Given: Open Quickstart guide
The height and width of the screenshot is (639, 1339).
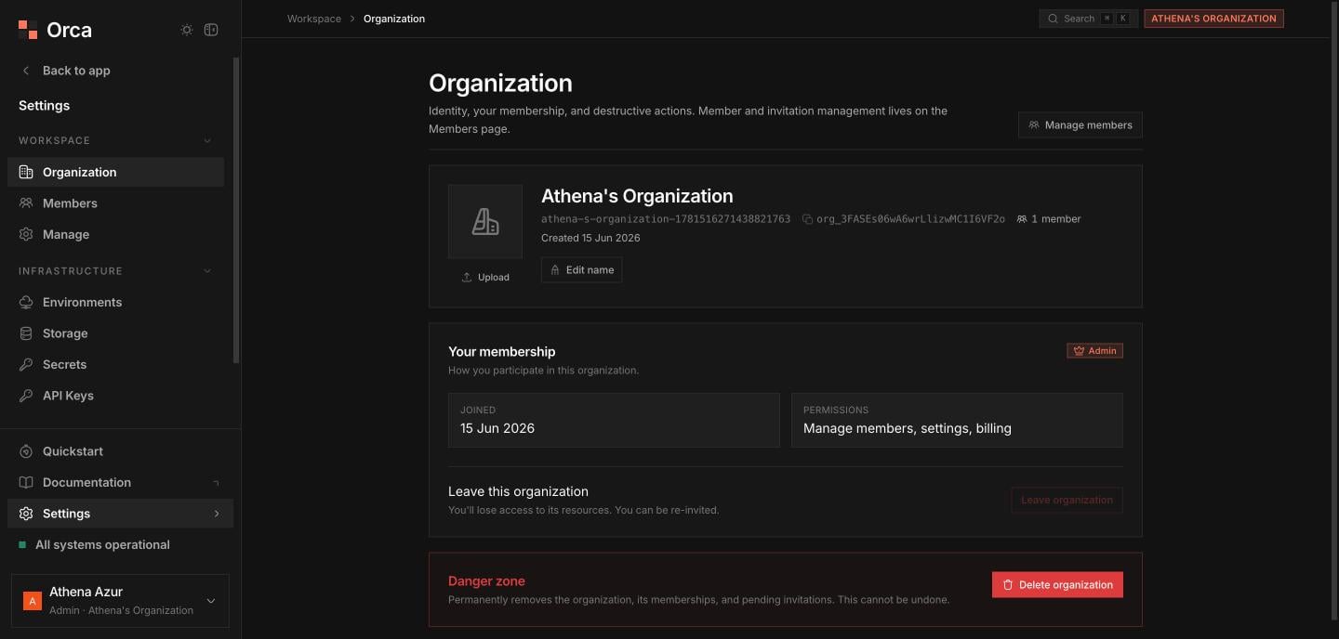Looking at the screenshot, I should pyautogui.click(x=120, y=451).
